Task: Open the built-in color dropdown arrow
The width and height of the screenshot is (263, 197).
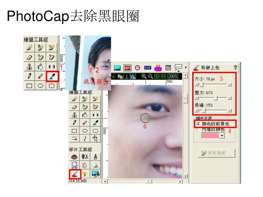Action: click(222, 136)
